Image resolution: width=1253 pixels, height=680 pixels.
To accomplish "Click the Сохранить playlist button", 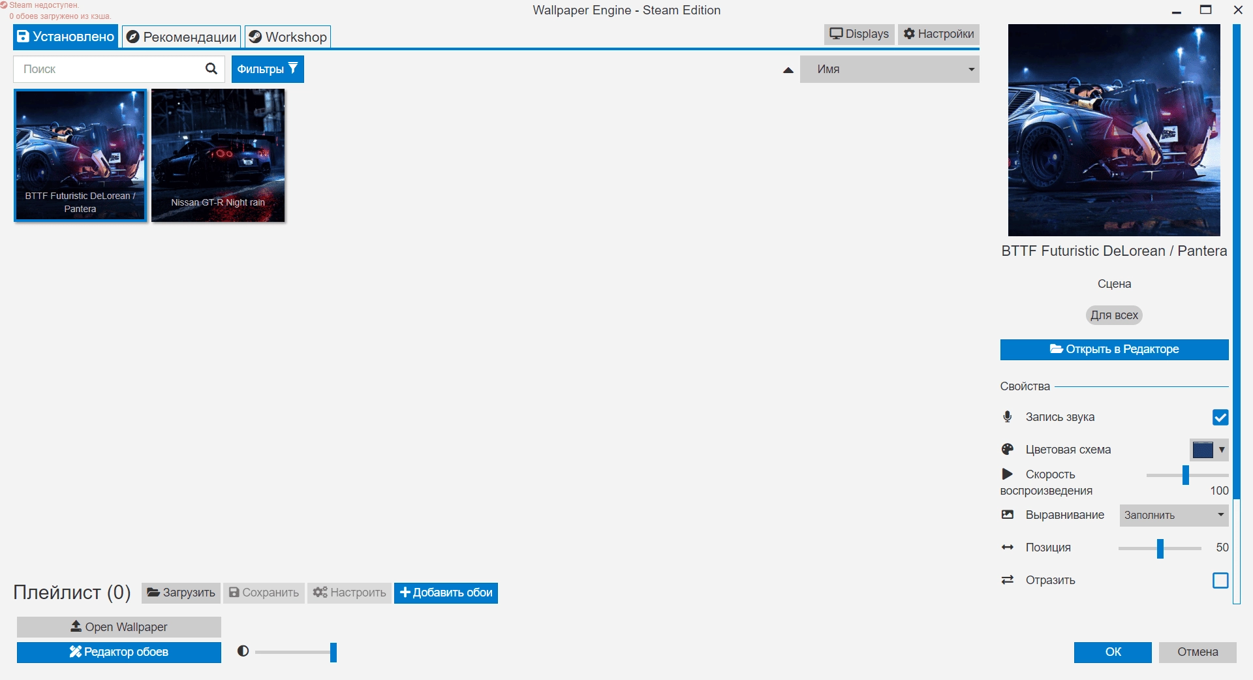I will click(x=264, y=593).
